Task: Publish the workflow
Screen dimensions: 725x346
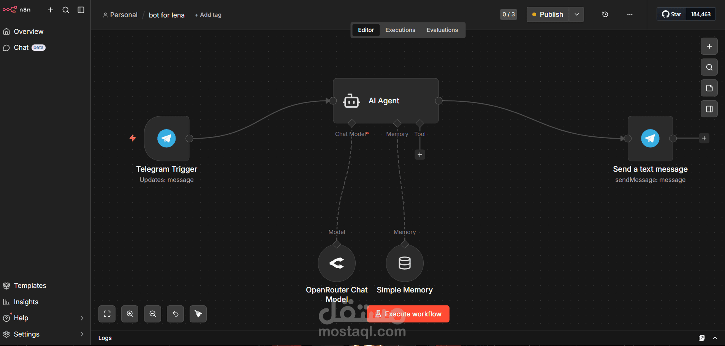Action: (548, 14)
